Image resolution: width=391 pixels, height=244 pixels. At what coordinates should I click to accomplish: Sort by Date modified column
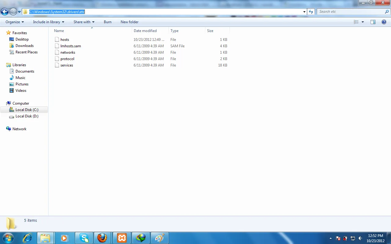[x=150, y=31]
